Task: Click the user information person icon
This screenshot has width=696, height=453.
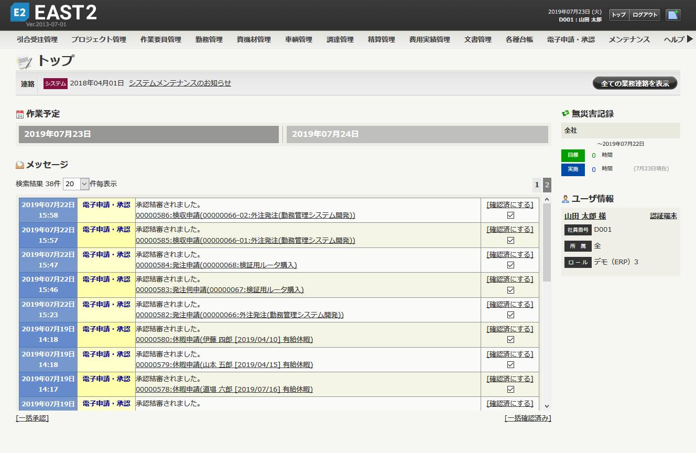Action: [x=565, y=199]
